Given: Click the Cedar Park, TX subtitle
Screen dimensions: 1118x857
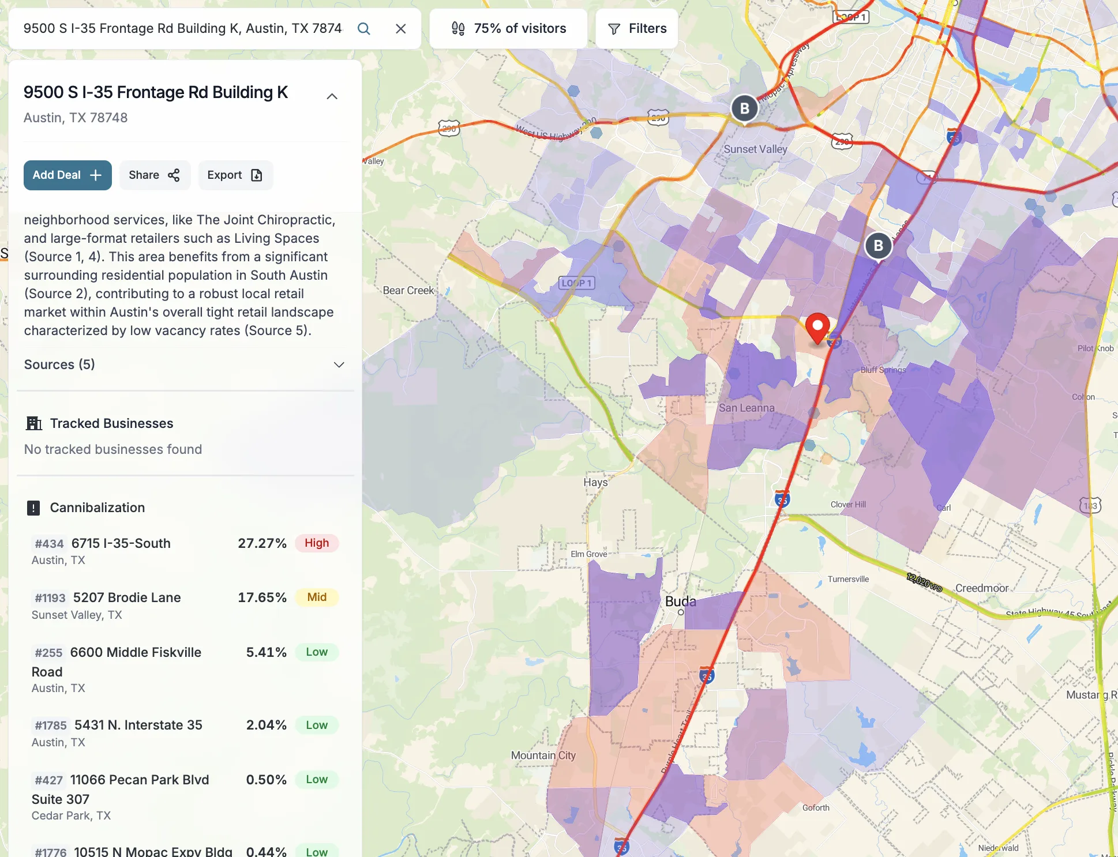Looking at the screenshot, I should 71,815.
